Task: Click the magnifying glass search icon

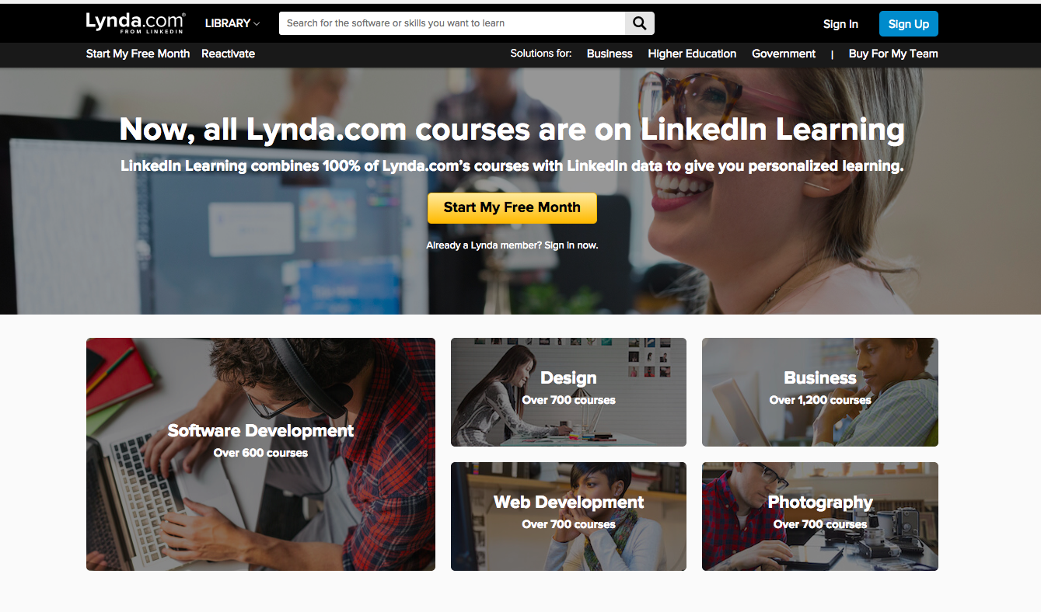Action: pyautogui.click(x=639, y=23)
